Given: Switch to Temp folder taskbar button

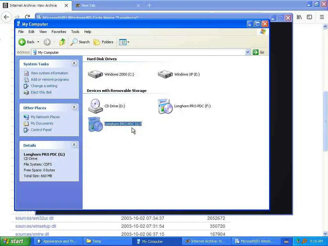Looking at the screenshot, I should [108, 242].
